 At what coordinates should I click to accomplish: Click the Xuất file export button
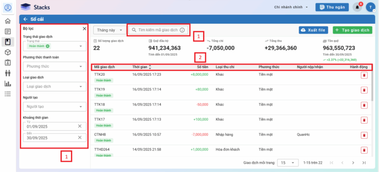tap(313, 30)
